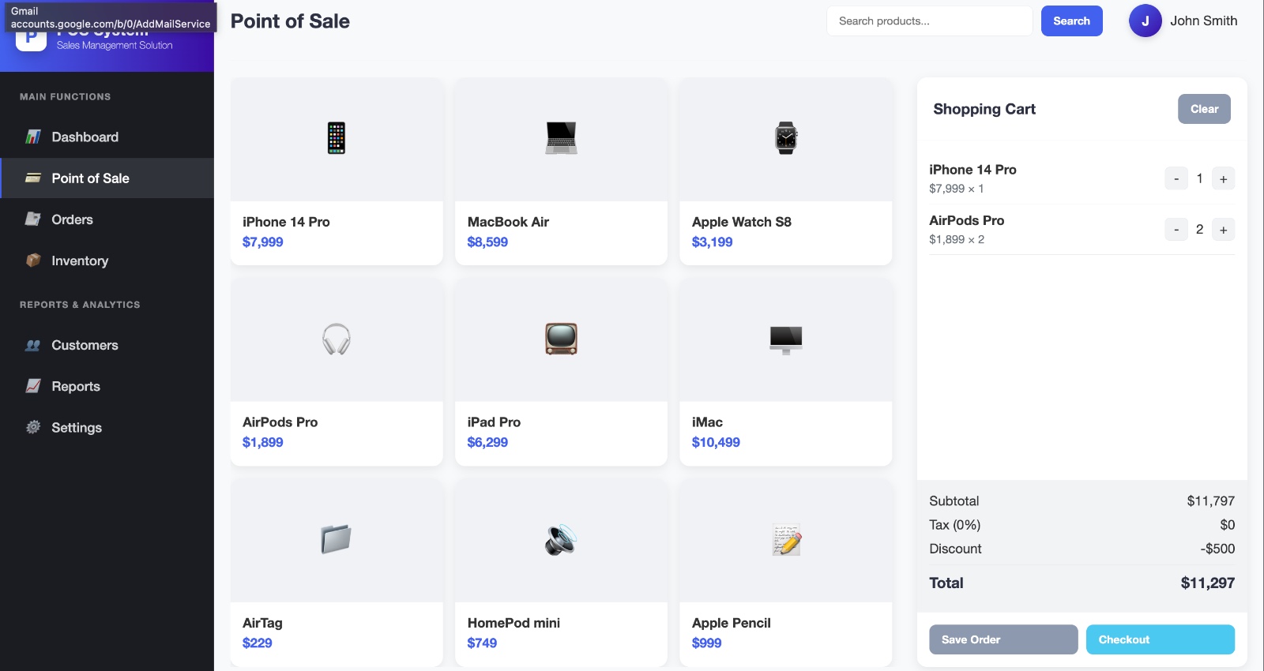Screen dimensions: 1264x671
Task: Open the Inventory menu item
Action: (x=80, y=261)
